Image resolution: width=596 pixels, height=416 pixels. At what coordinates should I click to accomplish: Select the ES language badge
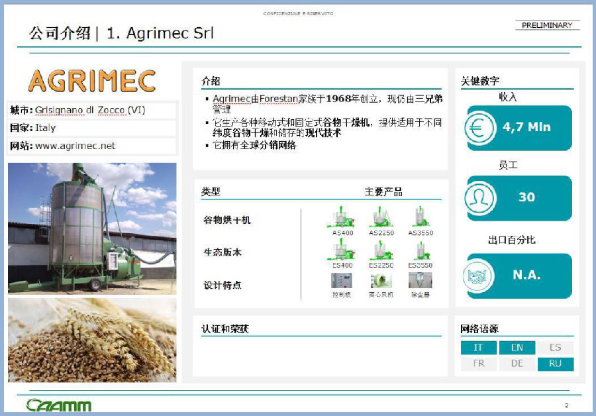pos(556,348)
